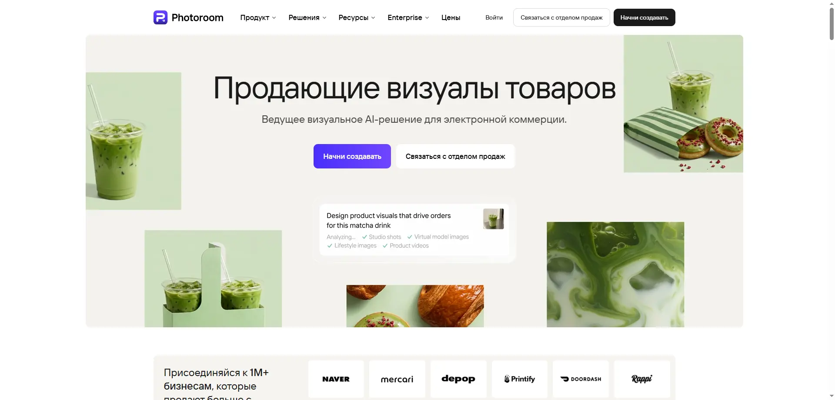
Task: Click the Analyzing... status text
Action: (x=341, y=237)
